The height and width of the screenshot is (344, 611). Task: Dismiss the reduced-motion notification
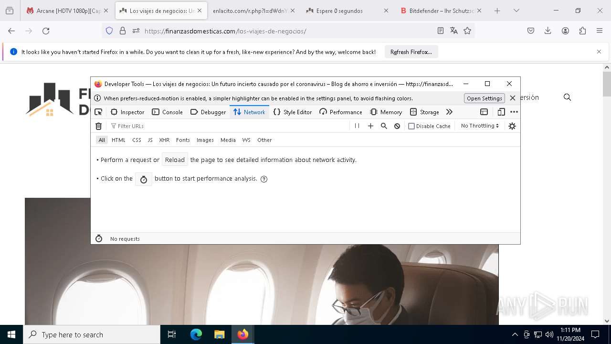coord(513,98)
